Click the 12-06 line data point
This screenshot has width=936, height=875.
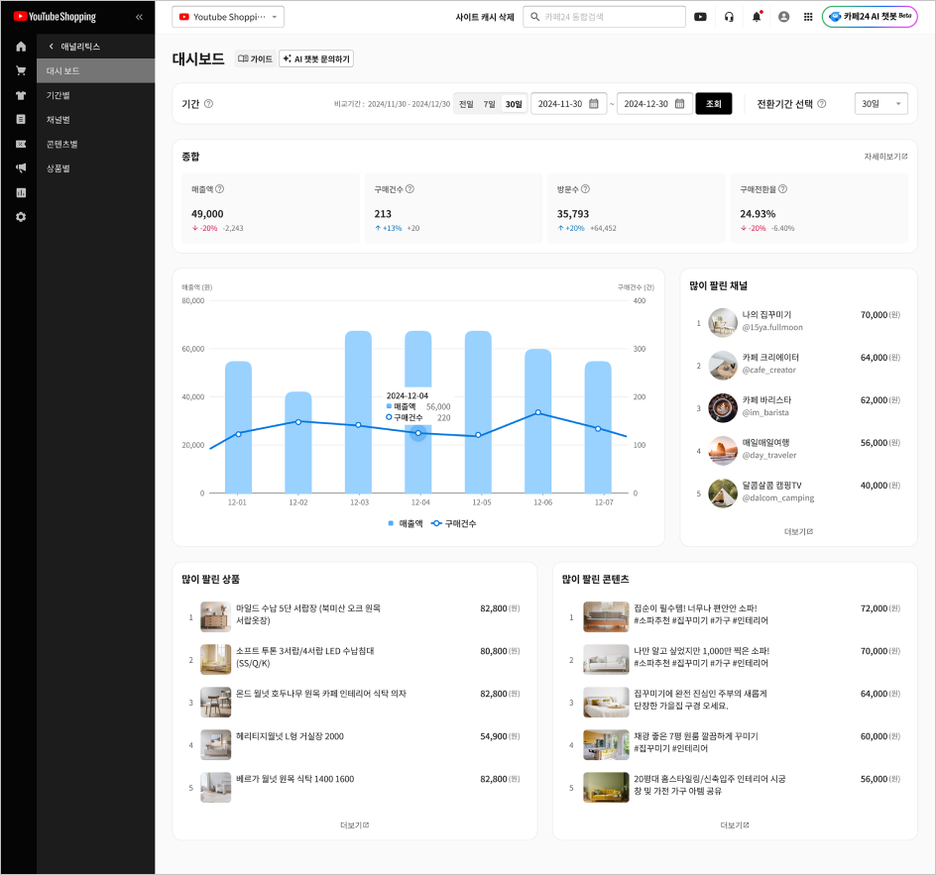tap(537, 413)
